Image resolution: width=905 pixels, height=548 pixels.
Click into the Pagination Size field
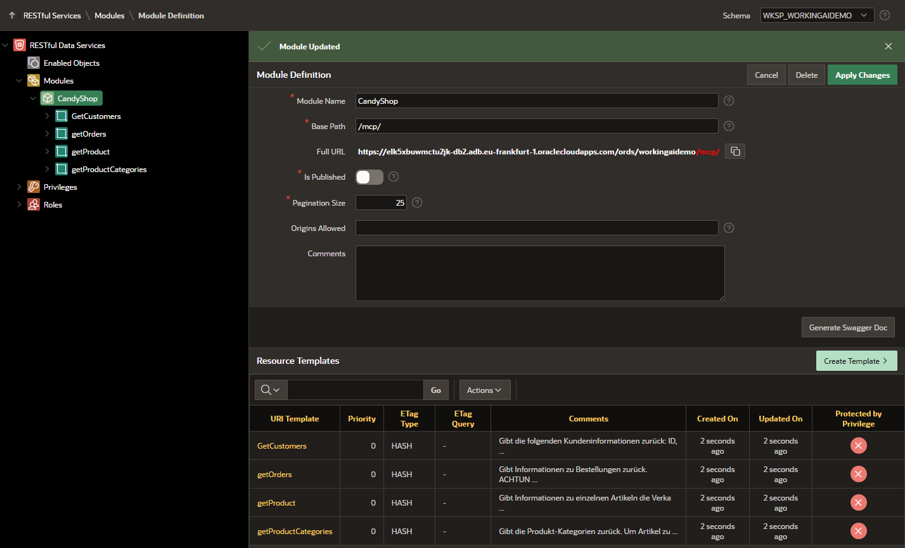click(381, 202)
